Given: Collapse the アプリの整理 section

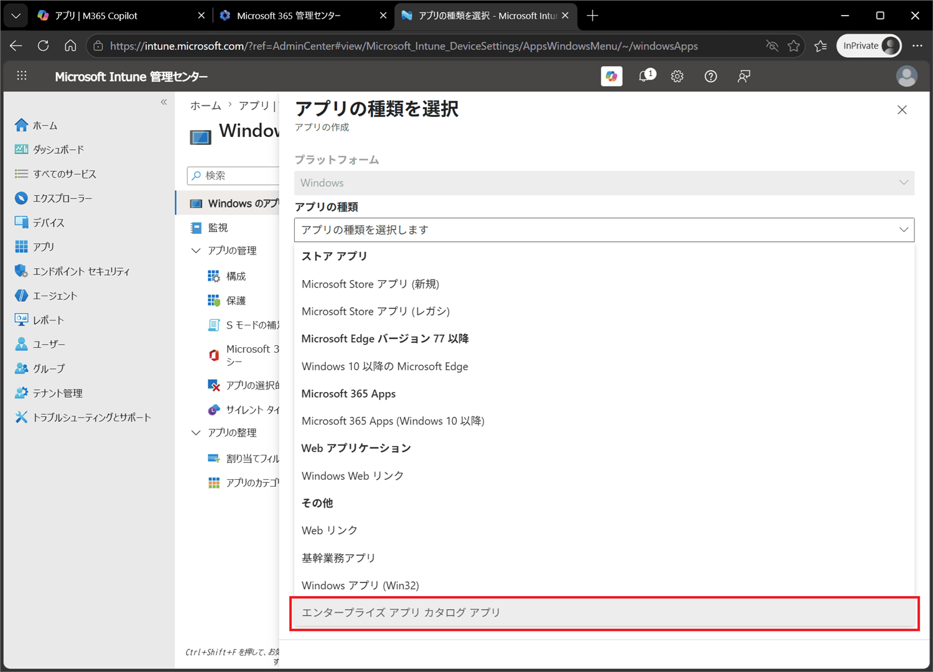Looking at the screenshot, I should click(x=196, y=432).
